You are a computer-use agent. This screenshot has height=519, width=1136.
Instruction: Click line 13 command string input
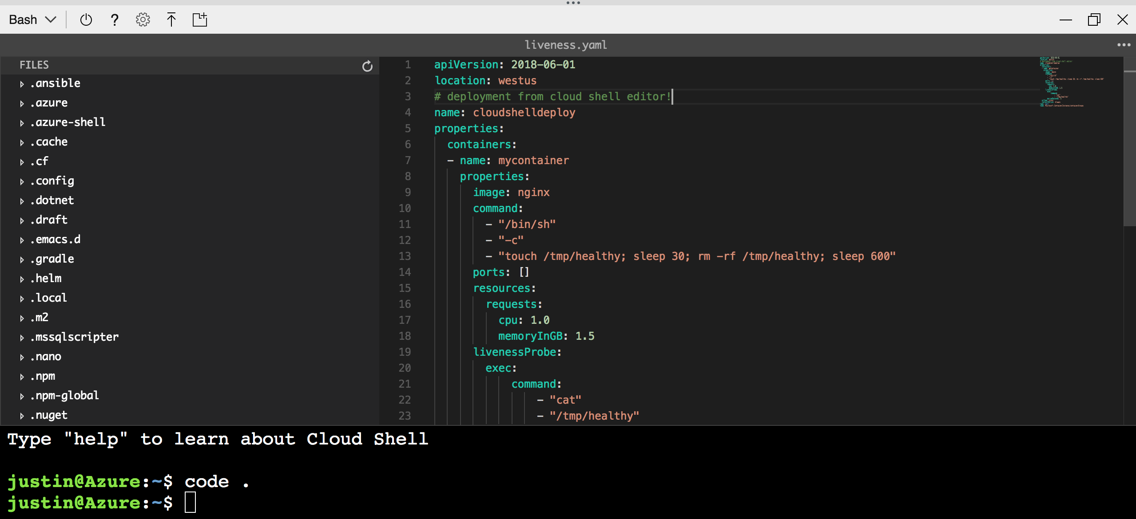[x=698, y=256]
